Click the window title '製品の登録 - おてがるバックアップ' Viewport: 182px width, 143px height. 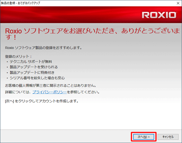(x=20, y=3)
